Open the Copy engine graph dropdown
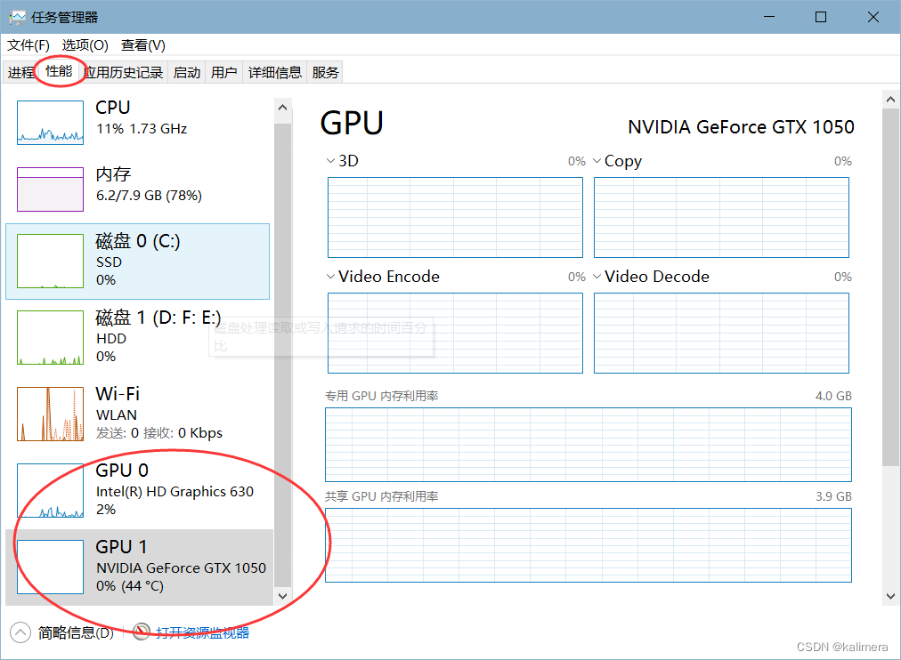Viewport: 901px width, 660px height. (x=597, y=161)
